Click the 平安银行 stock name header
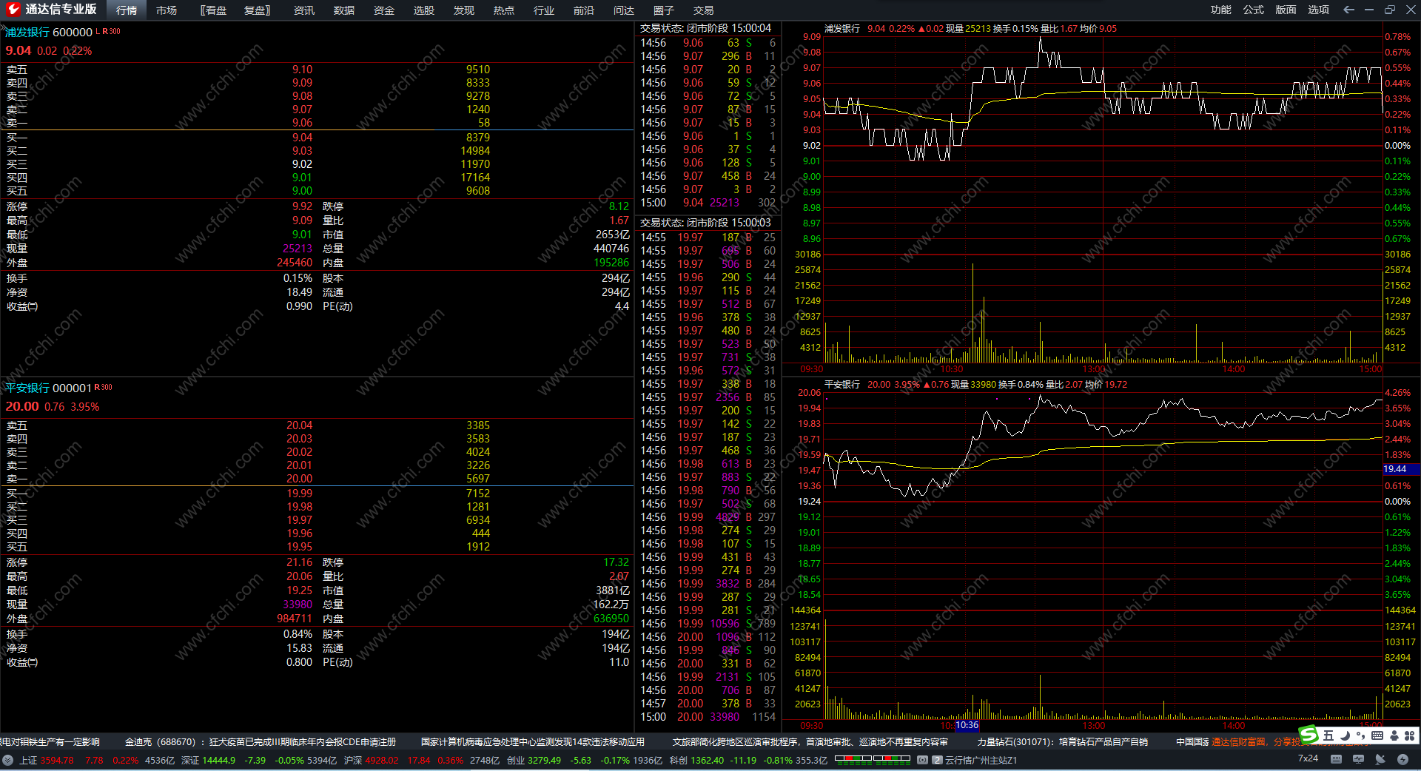Screen dimensions: 1421x771 tap(27, 388)
